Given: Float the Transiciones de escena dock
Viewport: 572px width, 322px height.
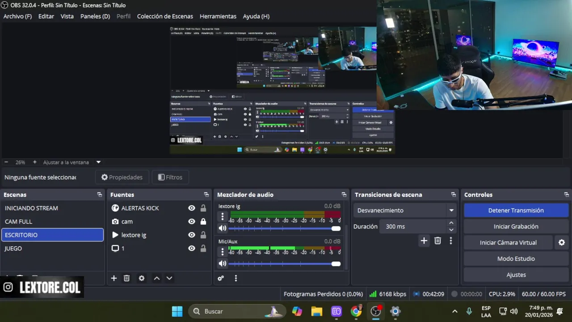Looking at the screenshot, I should [x=454, y=195].
